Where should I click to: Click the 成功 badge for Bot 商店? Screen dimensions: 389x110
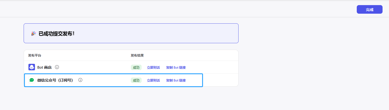tap(136, 67)
